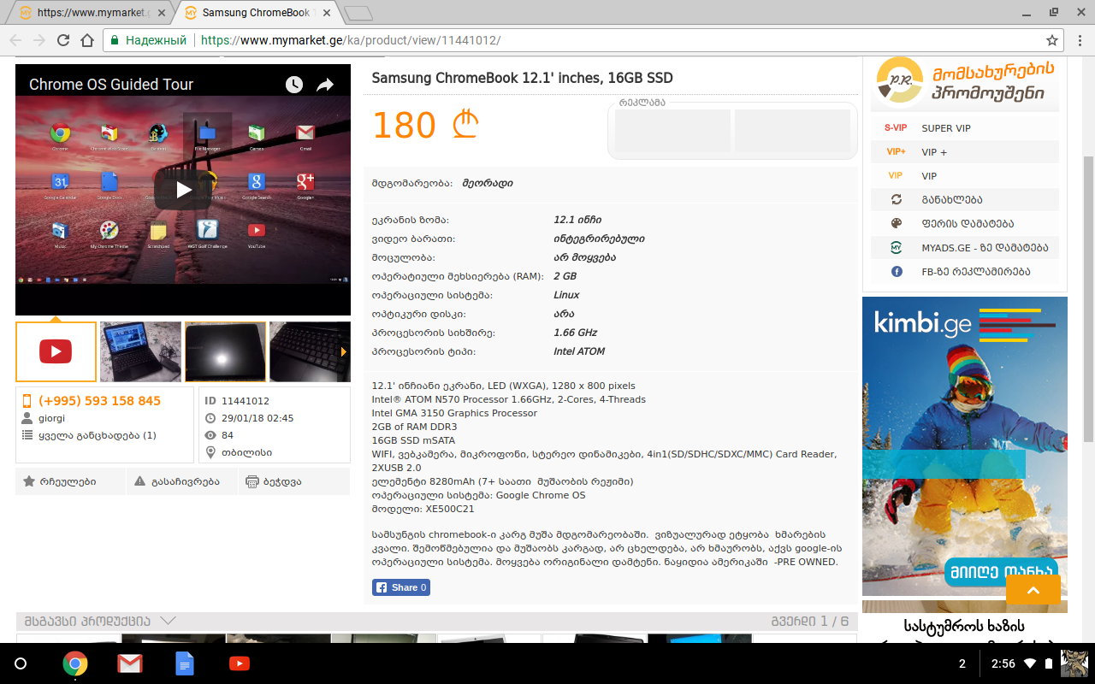The height and width of the screenshot is (684, 1095).
Task: Open Chrome from the shelf
Action: click(75, 663)
